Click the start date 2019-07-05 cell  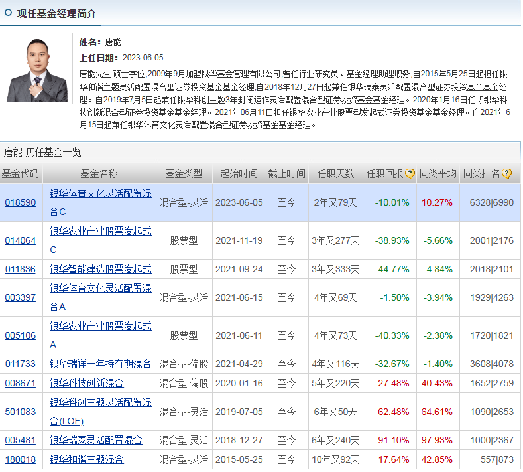click(x=239, y=412)
